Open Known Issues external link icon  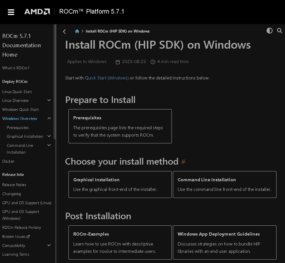click(28, 236)
